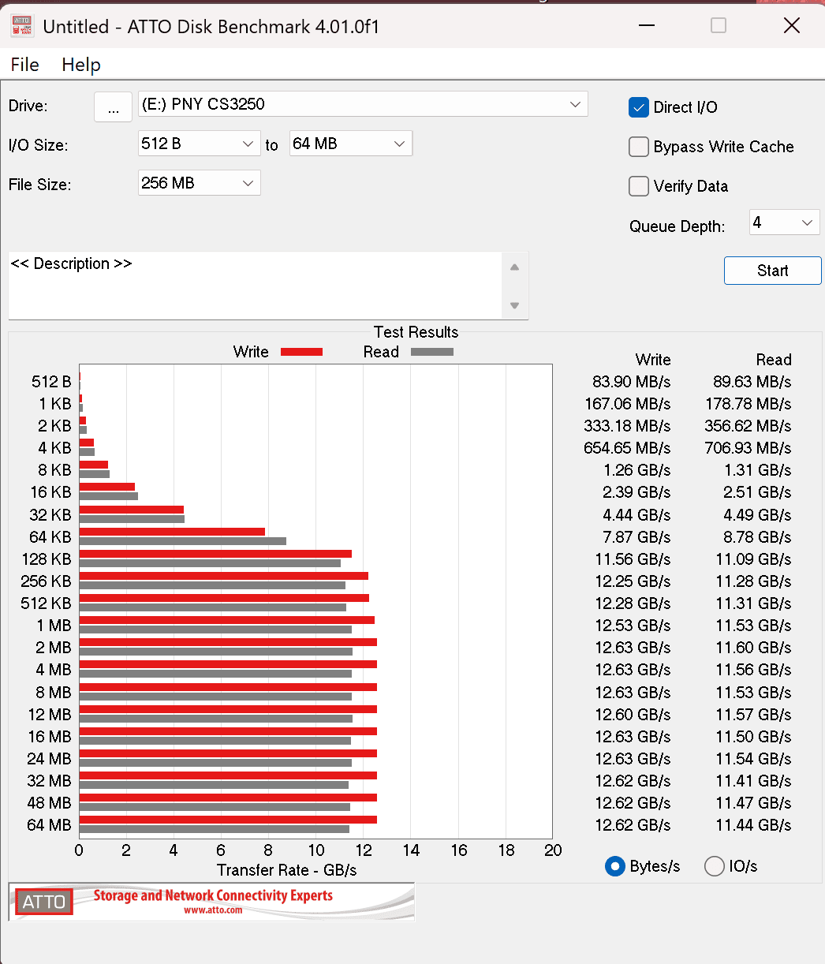Open the Help menu
This screenshot has height=964, width=825.
(x=81, y=65)
